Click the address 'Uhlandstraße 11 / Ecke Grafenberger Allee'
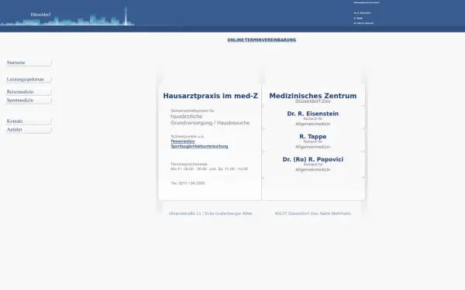 (x=210, y=213)
